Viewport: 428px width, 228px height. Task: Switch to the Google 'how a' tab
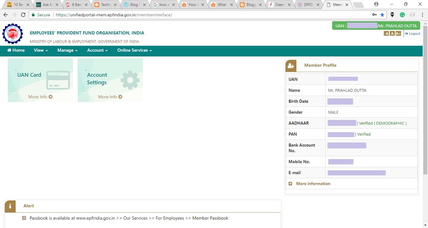tap(164, 5)
